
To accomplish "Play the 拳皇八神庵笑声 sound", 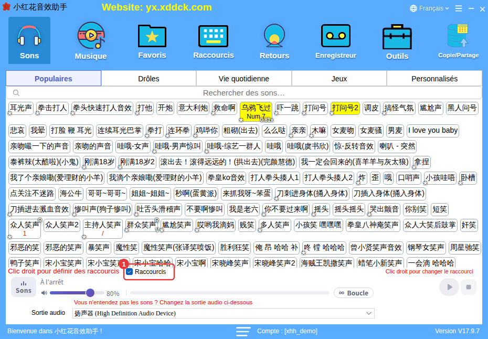I will [x=373, y=225].
